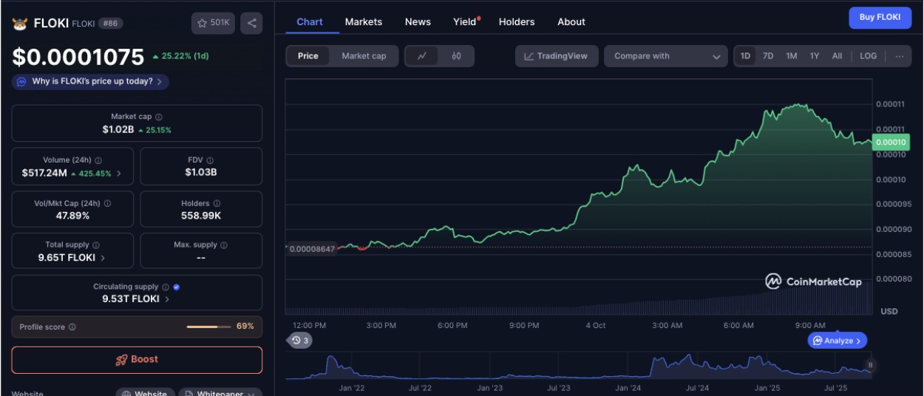The width and height of the screenshot is (924, 396).
Task: Click the events history badge showing 3
Action: 300,341
